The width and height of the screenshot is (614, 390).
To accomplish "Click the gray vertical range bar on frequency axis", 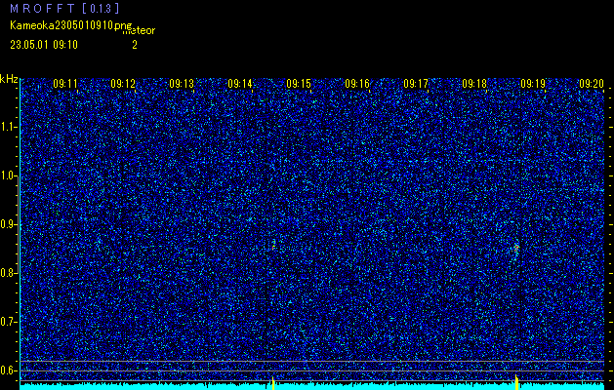I will (19, 225).
